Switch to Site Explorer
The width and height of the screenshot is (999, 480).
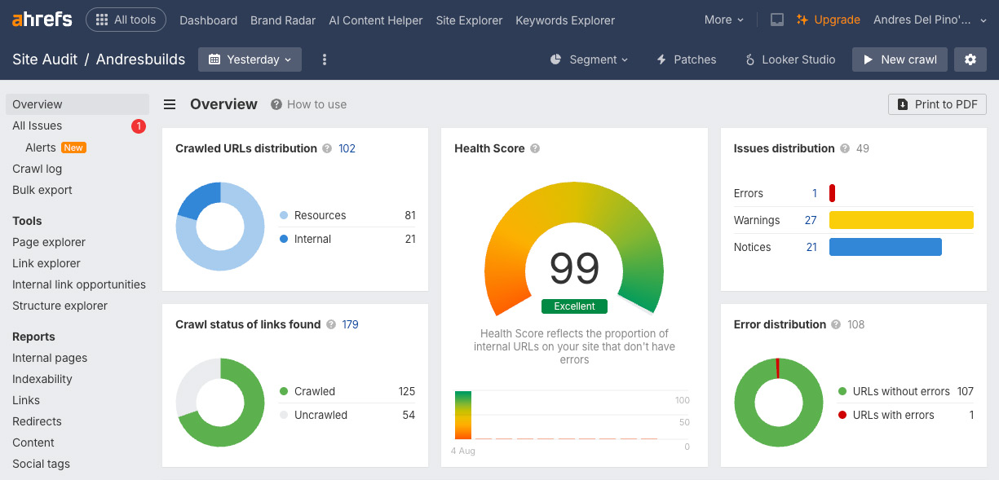click(x=469, y=20)
